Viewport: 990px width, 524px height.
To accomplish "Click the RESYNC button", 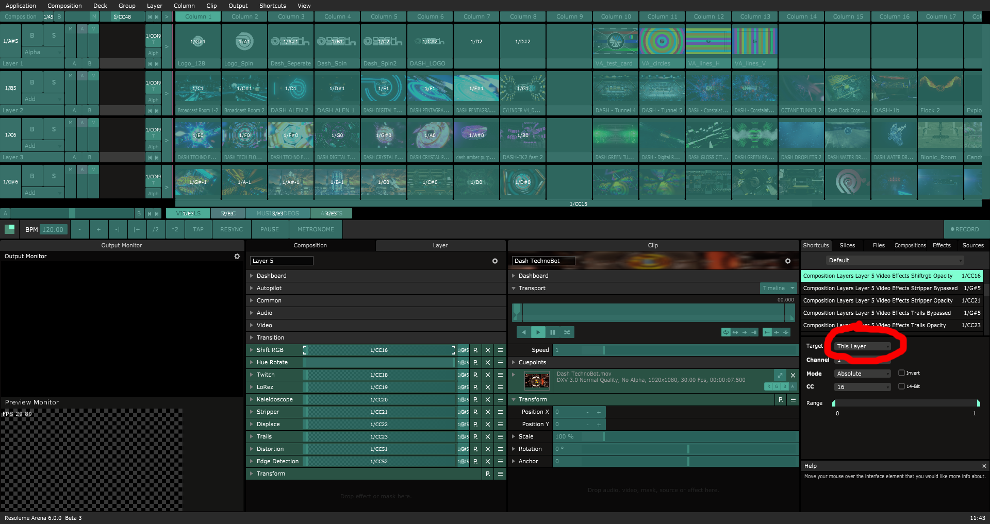I will tap(231, 229).
